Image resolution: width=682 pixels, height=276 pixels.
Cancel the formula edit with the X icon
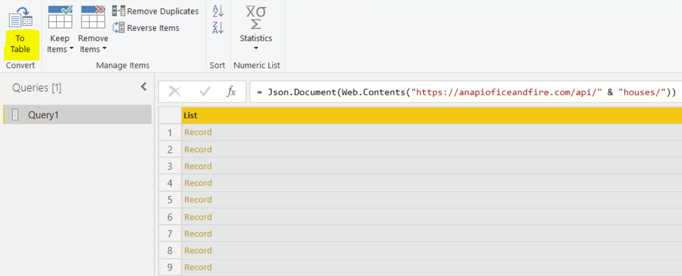click(175, 92)
